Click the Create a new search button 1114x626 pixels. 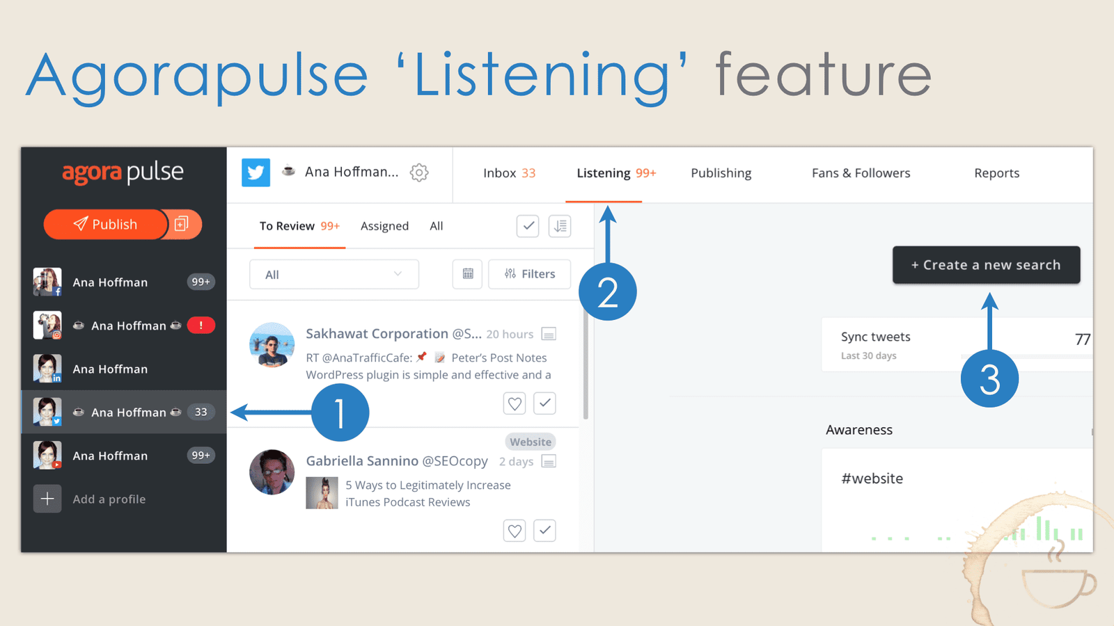[986, 265]
